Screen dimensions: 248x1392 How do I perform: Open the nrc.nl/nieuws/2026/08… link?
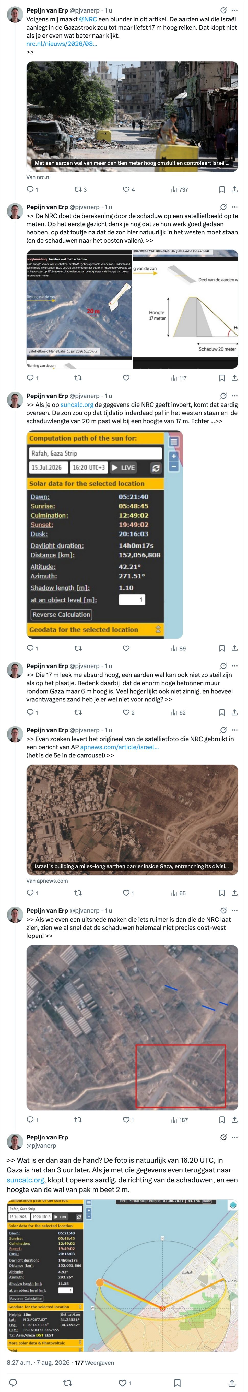pos(62,44)
